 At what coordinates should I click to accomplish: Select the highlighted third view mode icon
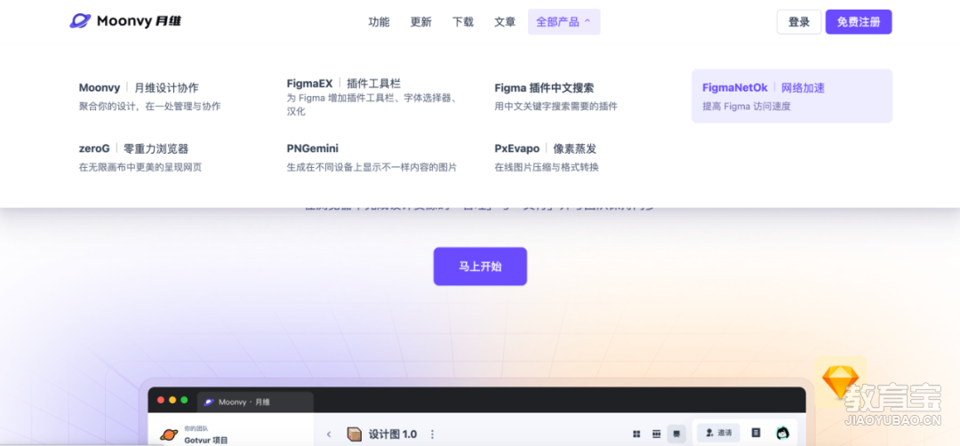[676, 434]
